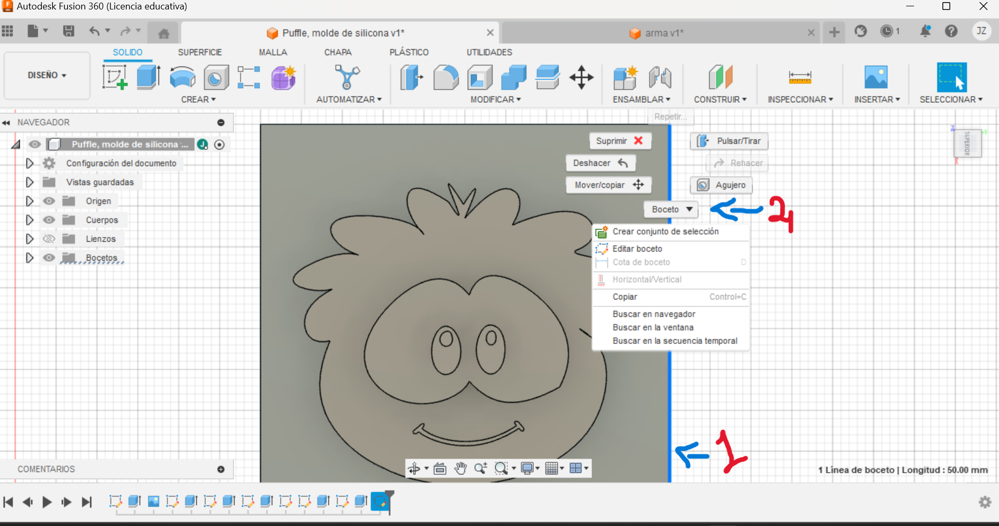Select the Create Sketch tool icon
The width and height of the screenshot is (999, 526).
tap(115, 77)
